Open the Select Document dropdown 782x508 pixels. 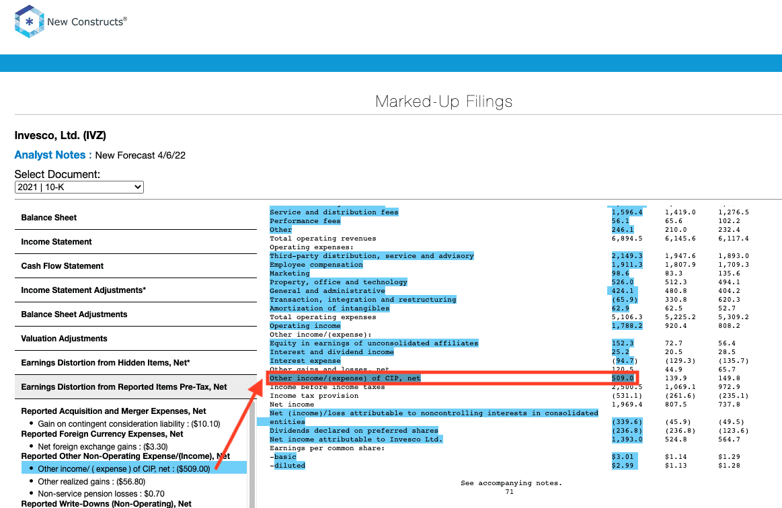79,187
